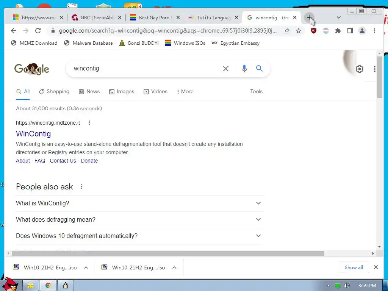Bookmark this page with the star icon
388x291 pixels.
[x=299, y=31]
